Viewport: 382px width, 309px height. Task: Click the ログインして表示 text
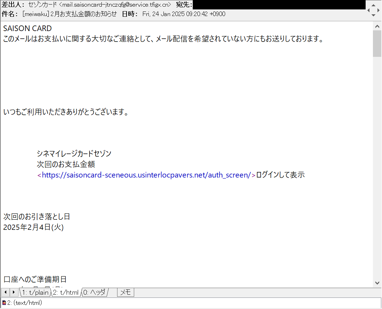(x=280, y=175)
